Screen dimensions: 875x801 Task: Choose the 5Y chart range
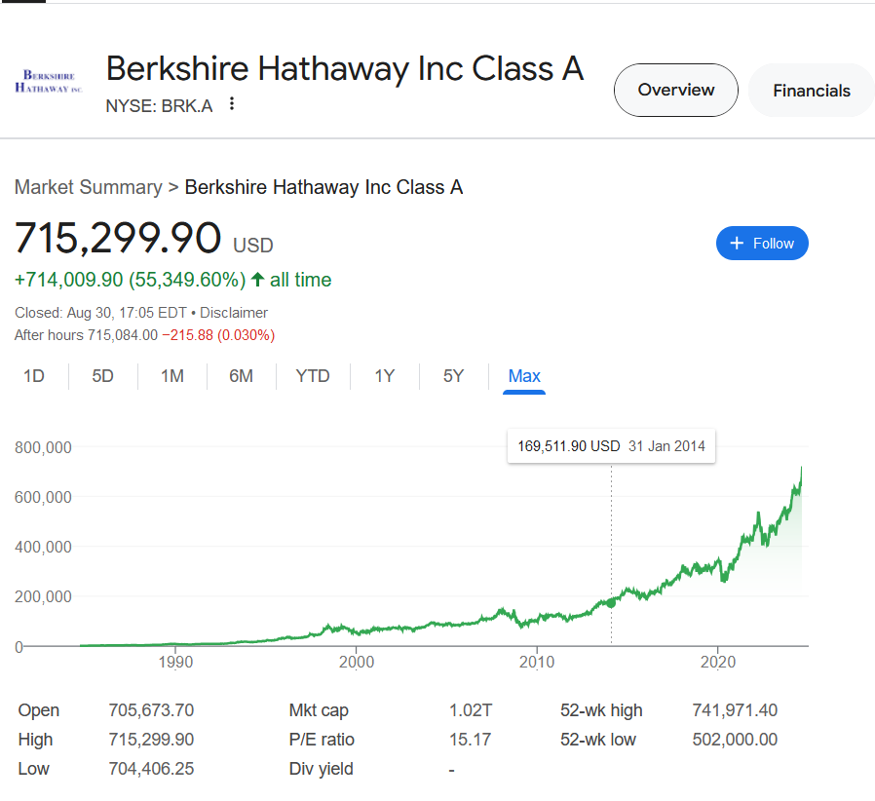pos(454,376)
